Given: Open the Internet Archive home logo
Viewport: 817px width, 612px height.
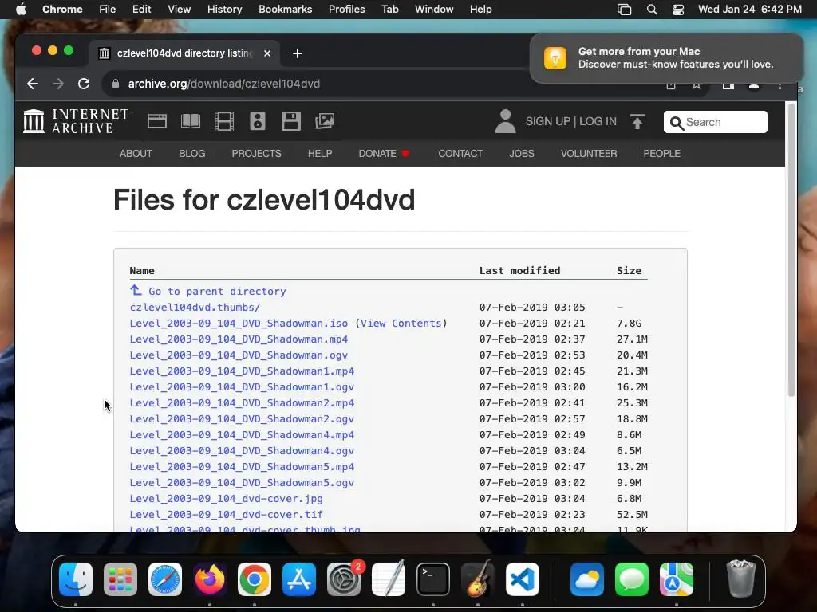Looking at the screenshot, I should pos(76,121).
